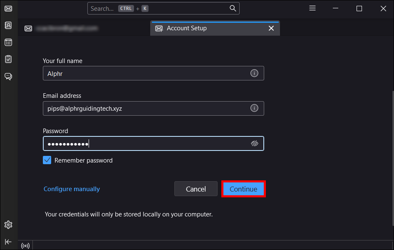
Task: Click the Configure manually link
Action: click(72, 189)
